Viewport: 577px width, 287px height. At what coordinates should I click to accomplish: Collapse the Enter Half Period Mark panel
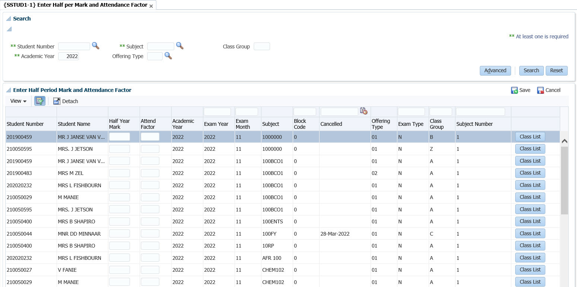8,90
